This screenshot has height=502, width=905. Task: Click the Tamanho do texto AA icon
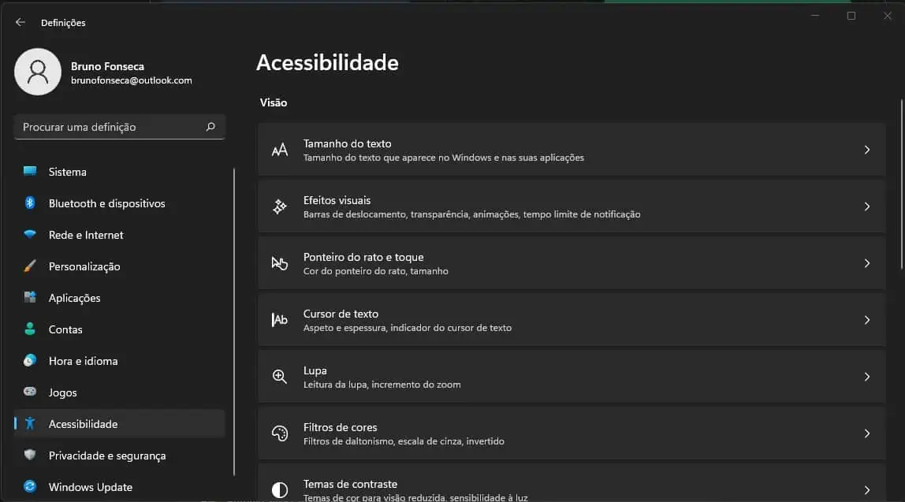coord(279,150)
